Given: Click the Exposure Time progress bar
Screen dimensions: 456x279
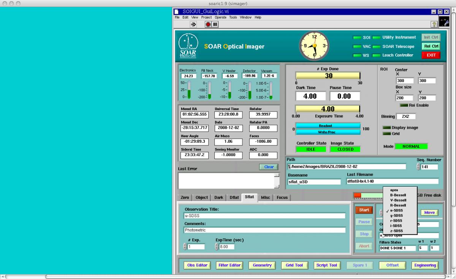Looking at the screenshot, I should (x=328, y=109).
